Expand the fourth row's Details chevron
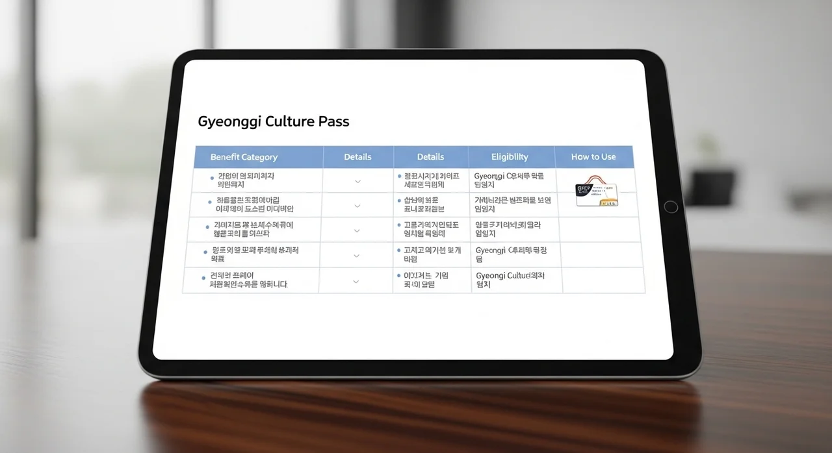This screenshot has height=453, width=832. [356, 256]
